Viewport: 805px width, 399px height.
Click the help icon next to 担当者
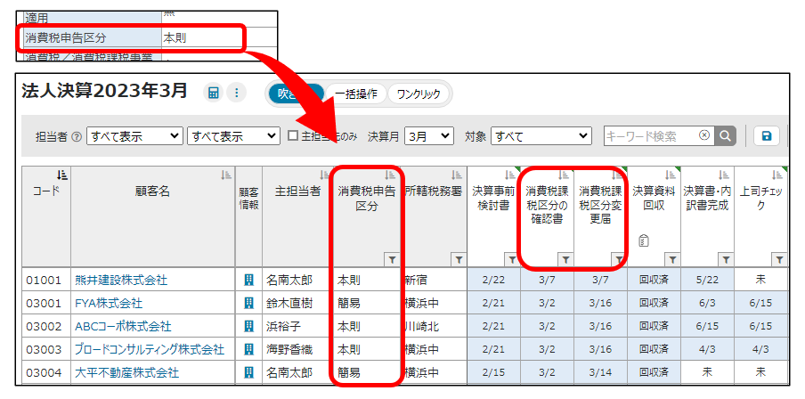click(x=77, y=137)
